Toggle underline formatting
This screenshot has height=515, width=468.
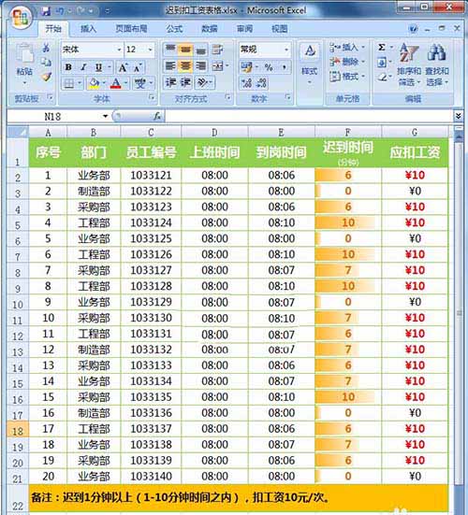click(x=98, y=67)
